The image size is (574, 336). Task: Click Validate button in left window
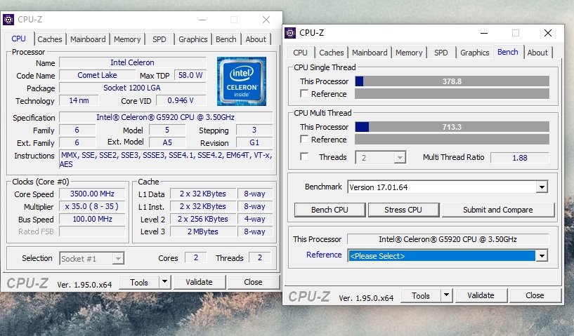coord(199,282)
